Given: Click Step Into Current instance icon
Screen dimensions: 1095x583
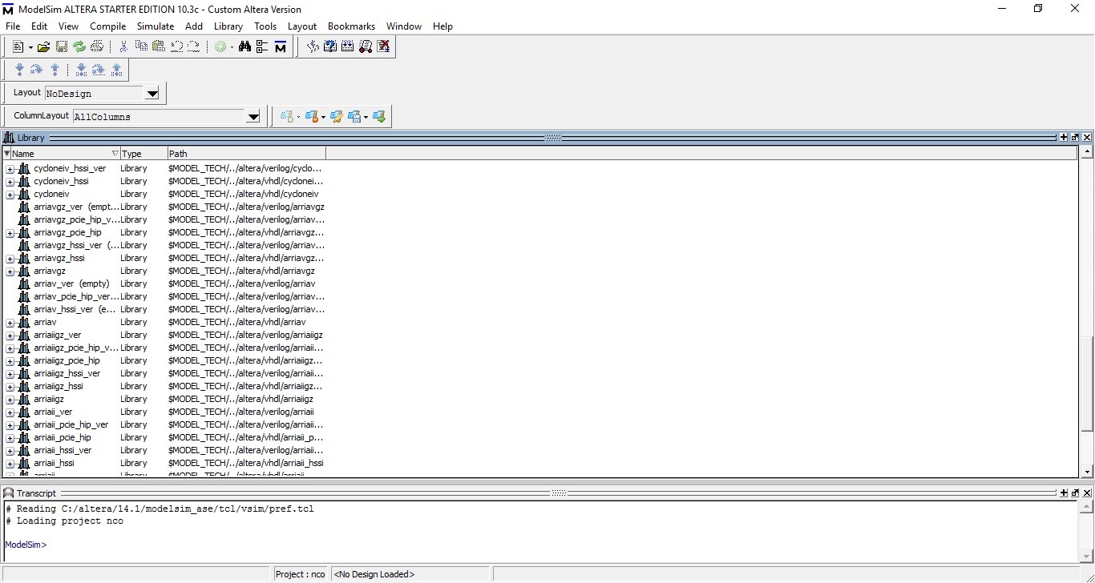Looking at the screenshot, I should (81, 70).
